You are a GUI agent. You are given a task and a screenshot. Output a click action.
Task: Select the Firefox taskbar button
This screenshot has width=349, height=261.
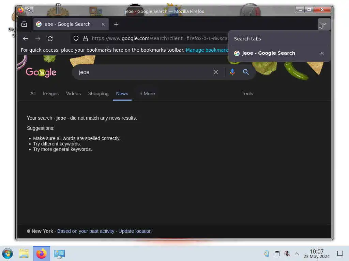[x=41, y=254]
